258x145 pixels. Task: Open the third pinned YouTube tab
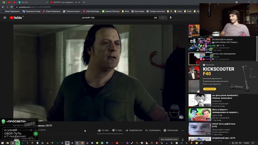coord(15,2)
